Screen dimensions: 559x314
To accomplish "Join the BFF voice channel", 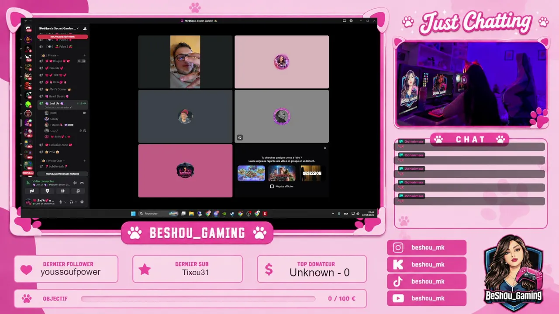I will pos(62,75).
